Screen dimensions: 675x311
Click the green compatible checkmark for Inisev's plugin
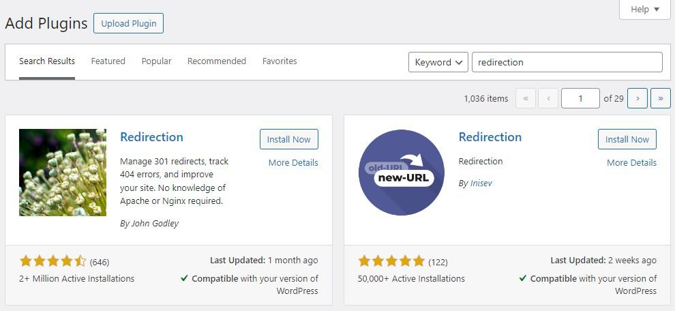point(523,278)
